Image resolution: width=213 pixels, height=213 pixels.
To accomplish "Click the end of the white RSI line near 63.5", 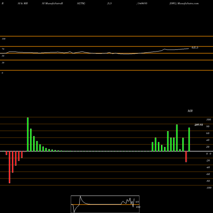I will tap(189, 49).
